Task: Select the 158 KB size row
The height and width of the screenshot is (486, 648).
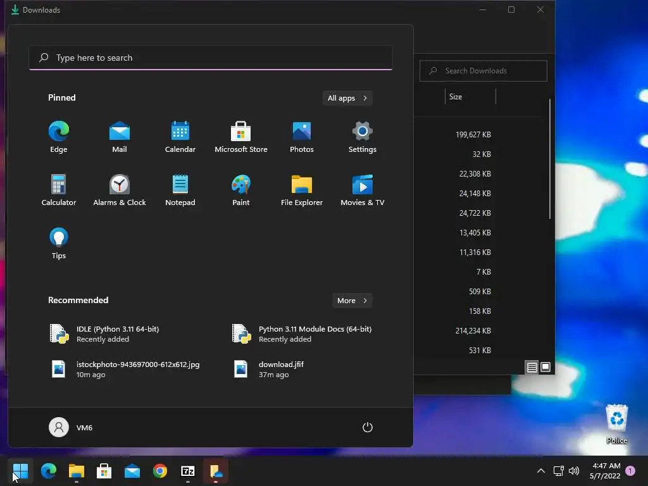Action: coord(480,311)
